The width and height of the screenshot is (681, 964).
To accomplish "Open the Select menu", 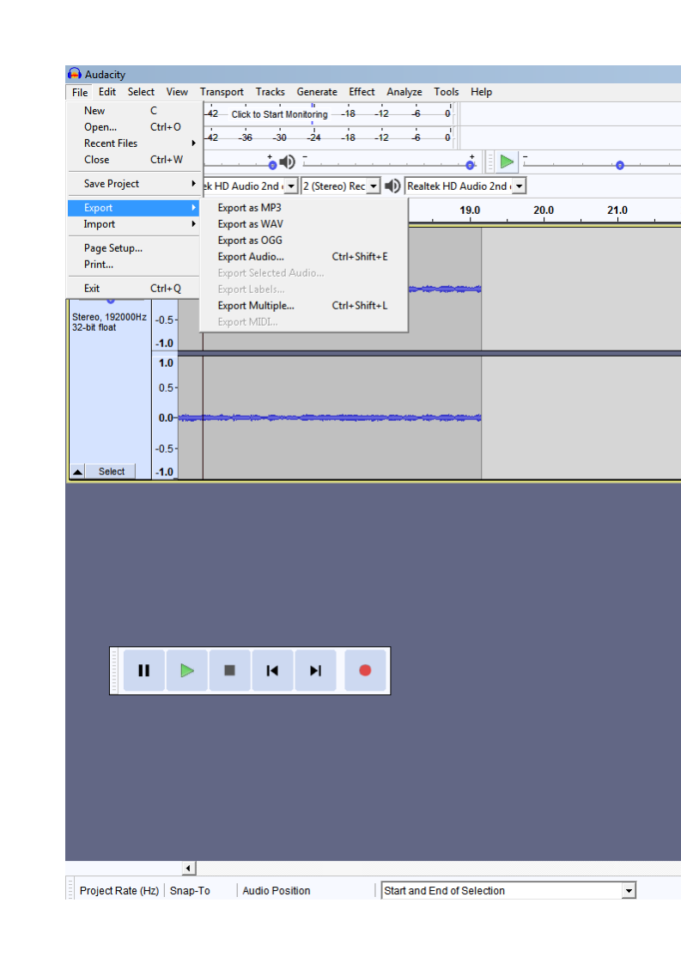I will (141, 92).
